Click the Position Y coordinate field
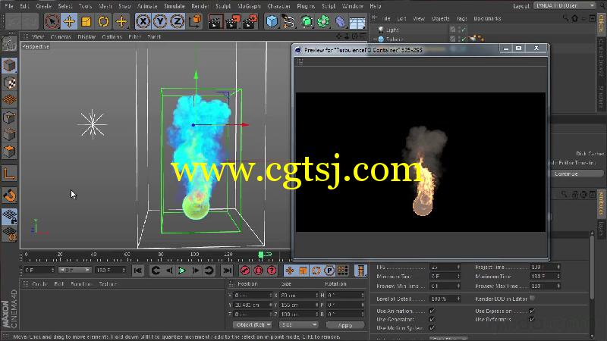607x341 pixels. point(253,305)
